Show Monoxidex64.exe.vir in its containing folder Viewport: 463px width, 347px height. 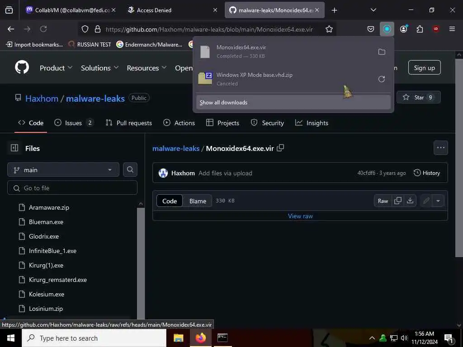(x=382, y=52)
